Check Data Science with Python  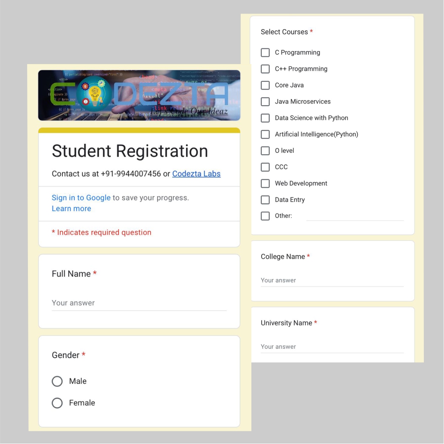(265, 118)
